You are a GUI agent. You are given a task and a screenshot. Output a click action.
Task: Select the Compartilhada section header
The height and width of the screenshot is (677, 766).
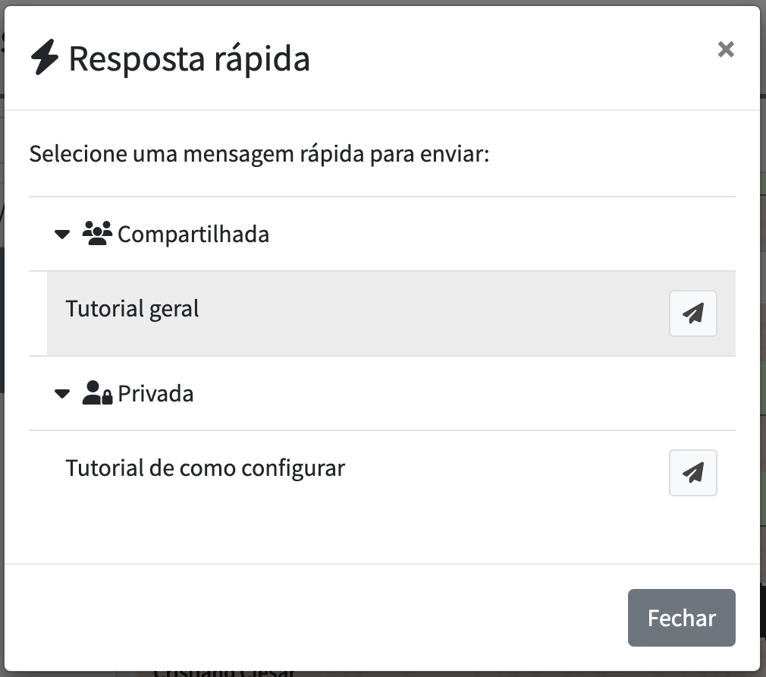(x=192, y=234)
